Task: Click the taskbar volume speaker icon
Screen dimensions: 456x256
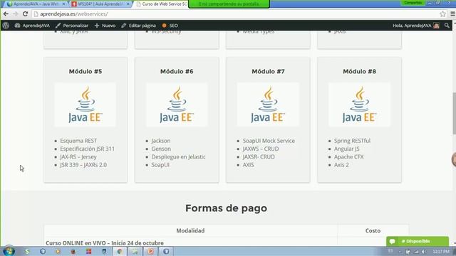Action: point(424,252)
